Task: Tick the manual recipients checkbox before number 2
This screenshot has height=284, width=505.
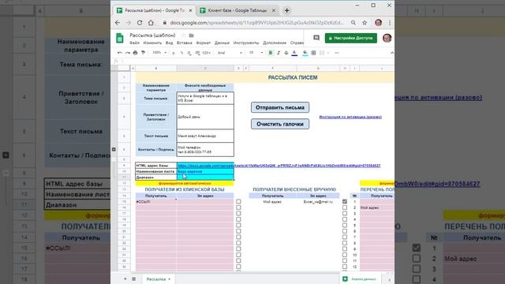Action: (345, 207)
